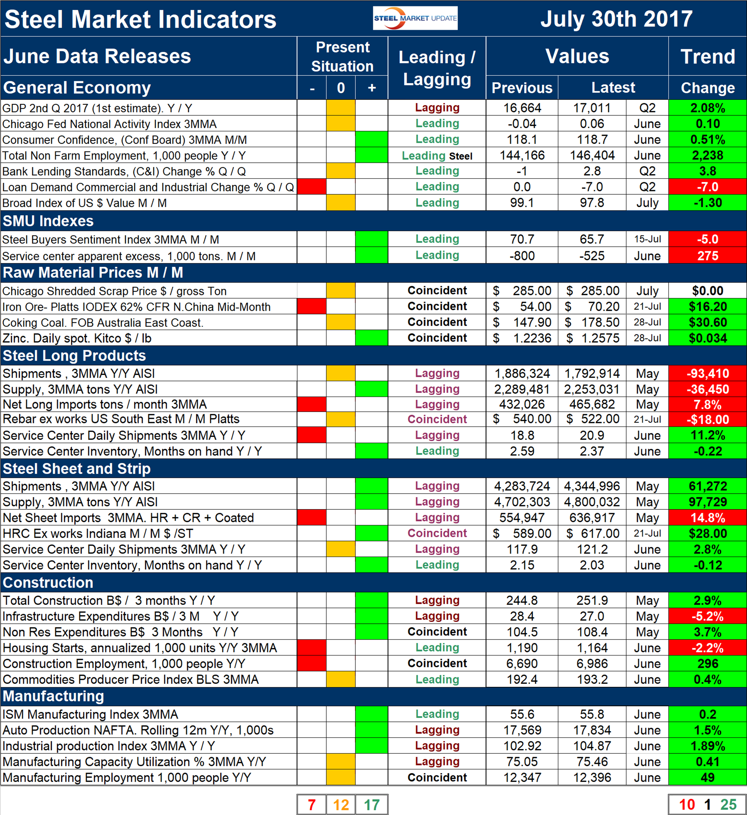Click the green trend total 25
Screen dimensions: 747x815
click(728, 805)
